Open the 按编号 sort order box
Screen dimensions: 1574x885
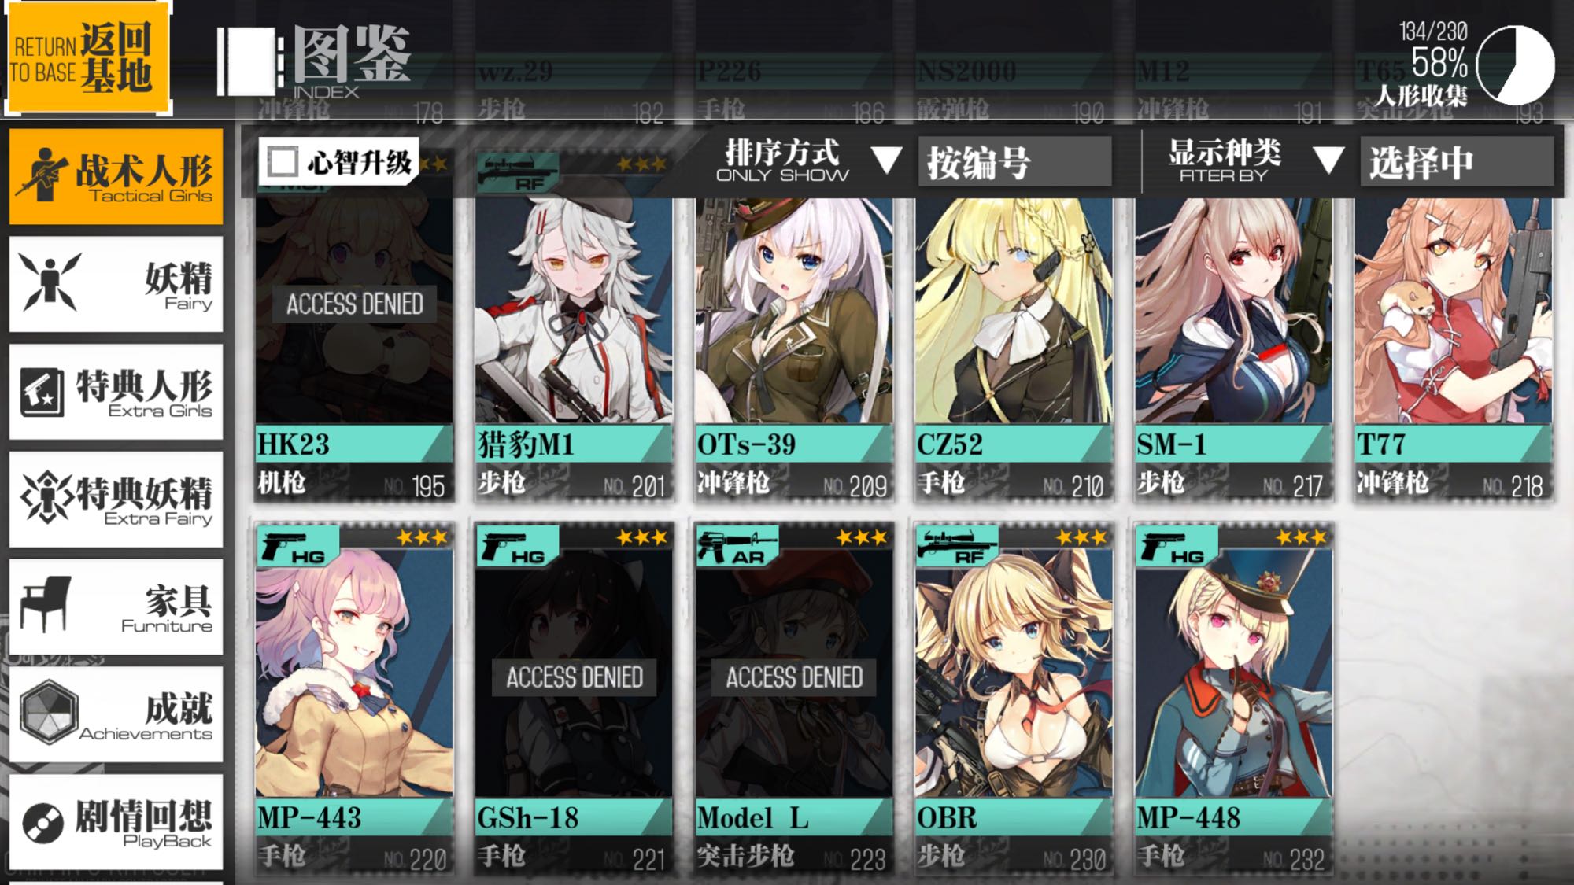[1014, 162]
